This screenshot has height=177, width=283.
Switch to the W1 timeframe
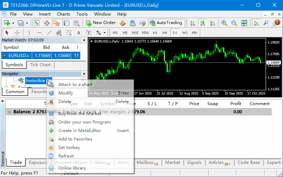[185, 33]
